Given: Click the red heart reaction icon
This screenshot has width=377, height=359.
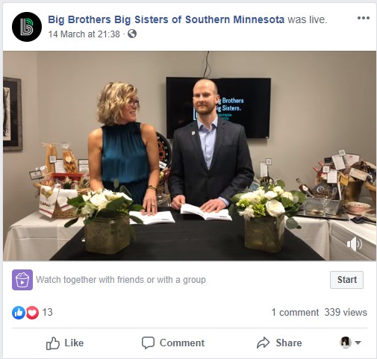Looking at the screenshot, I should point(32,312).
